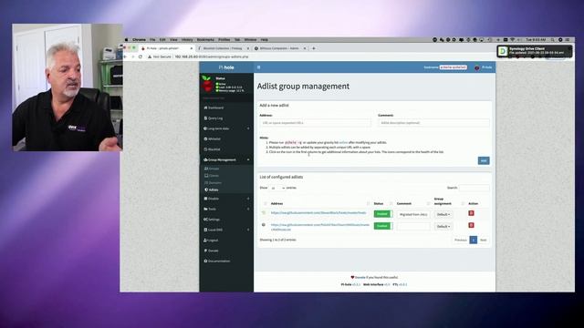This screenshot has height=328, width=584.
Task: Toggle Enabled status of first adlist
Action: pyautogui.click(x=383, y=214)
